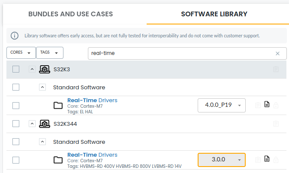
Task: Click the S32K3 device board icon
Action: click(x=44, y=69)
